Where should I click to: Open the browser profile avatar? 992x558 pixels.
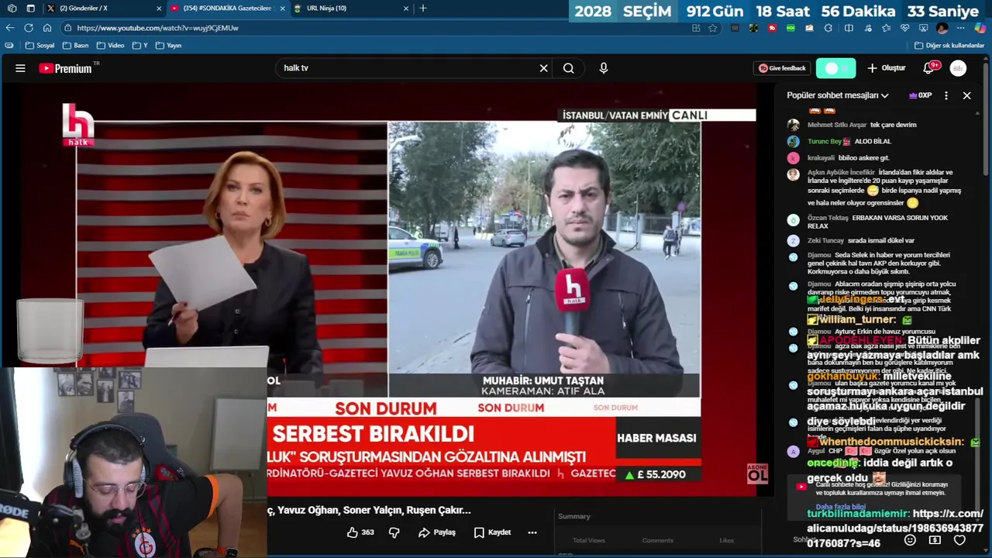pos(942,28)
